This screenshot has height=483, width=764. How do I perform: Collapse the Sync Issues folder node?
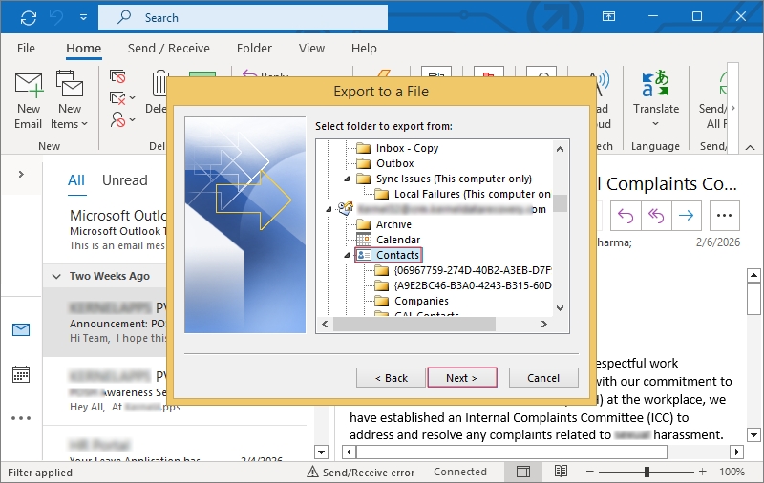[347, 178]
